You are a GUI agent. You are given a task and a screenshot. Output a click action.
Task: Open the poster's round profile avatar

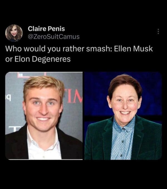tap(14, 33)
